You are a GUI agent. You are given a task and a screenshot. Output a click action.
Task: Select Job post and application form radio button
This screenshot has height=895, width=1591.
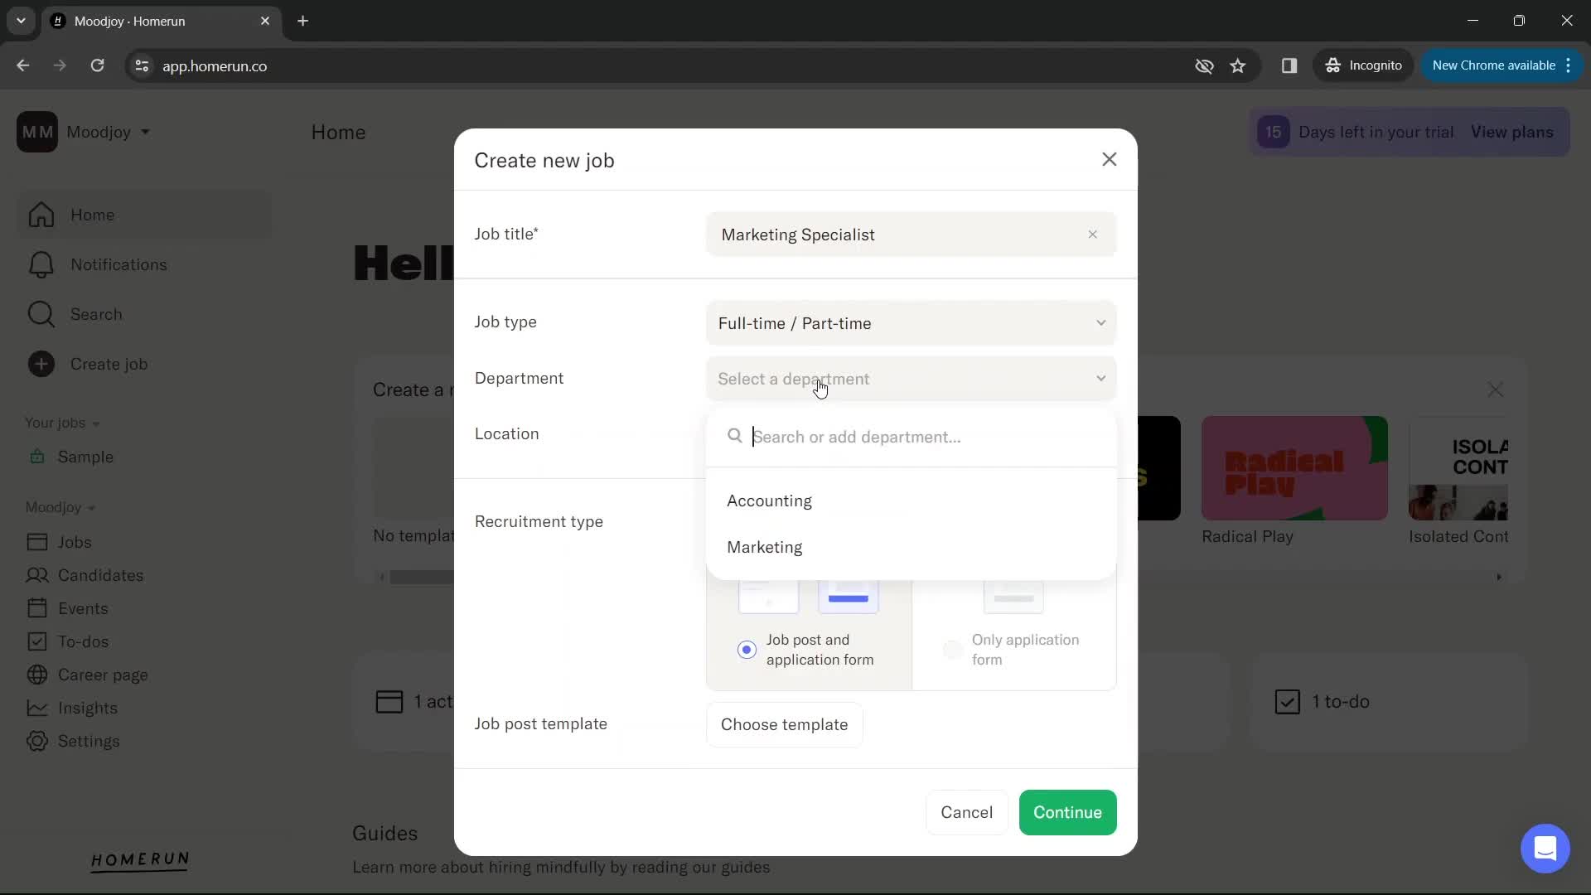pyautogui.click(x=747, y=651)
